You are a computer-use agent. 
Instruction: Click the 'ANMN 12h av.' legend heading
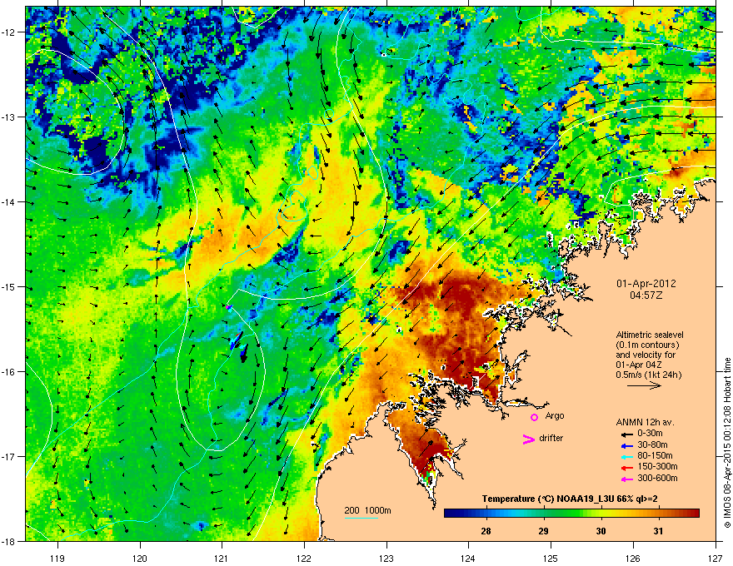[x=645, y=422]
